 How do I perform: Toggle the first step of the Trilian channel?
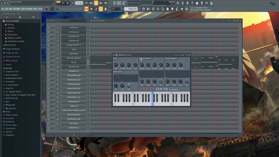[x=91, y=49]
